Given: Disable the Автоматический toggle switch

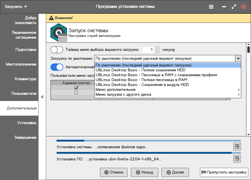Looking at the screenshot, I should coord(57,67).
